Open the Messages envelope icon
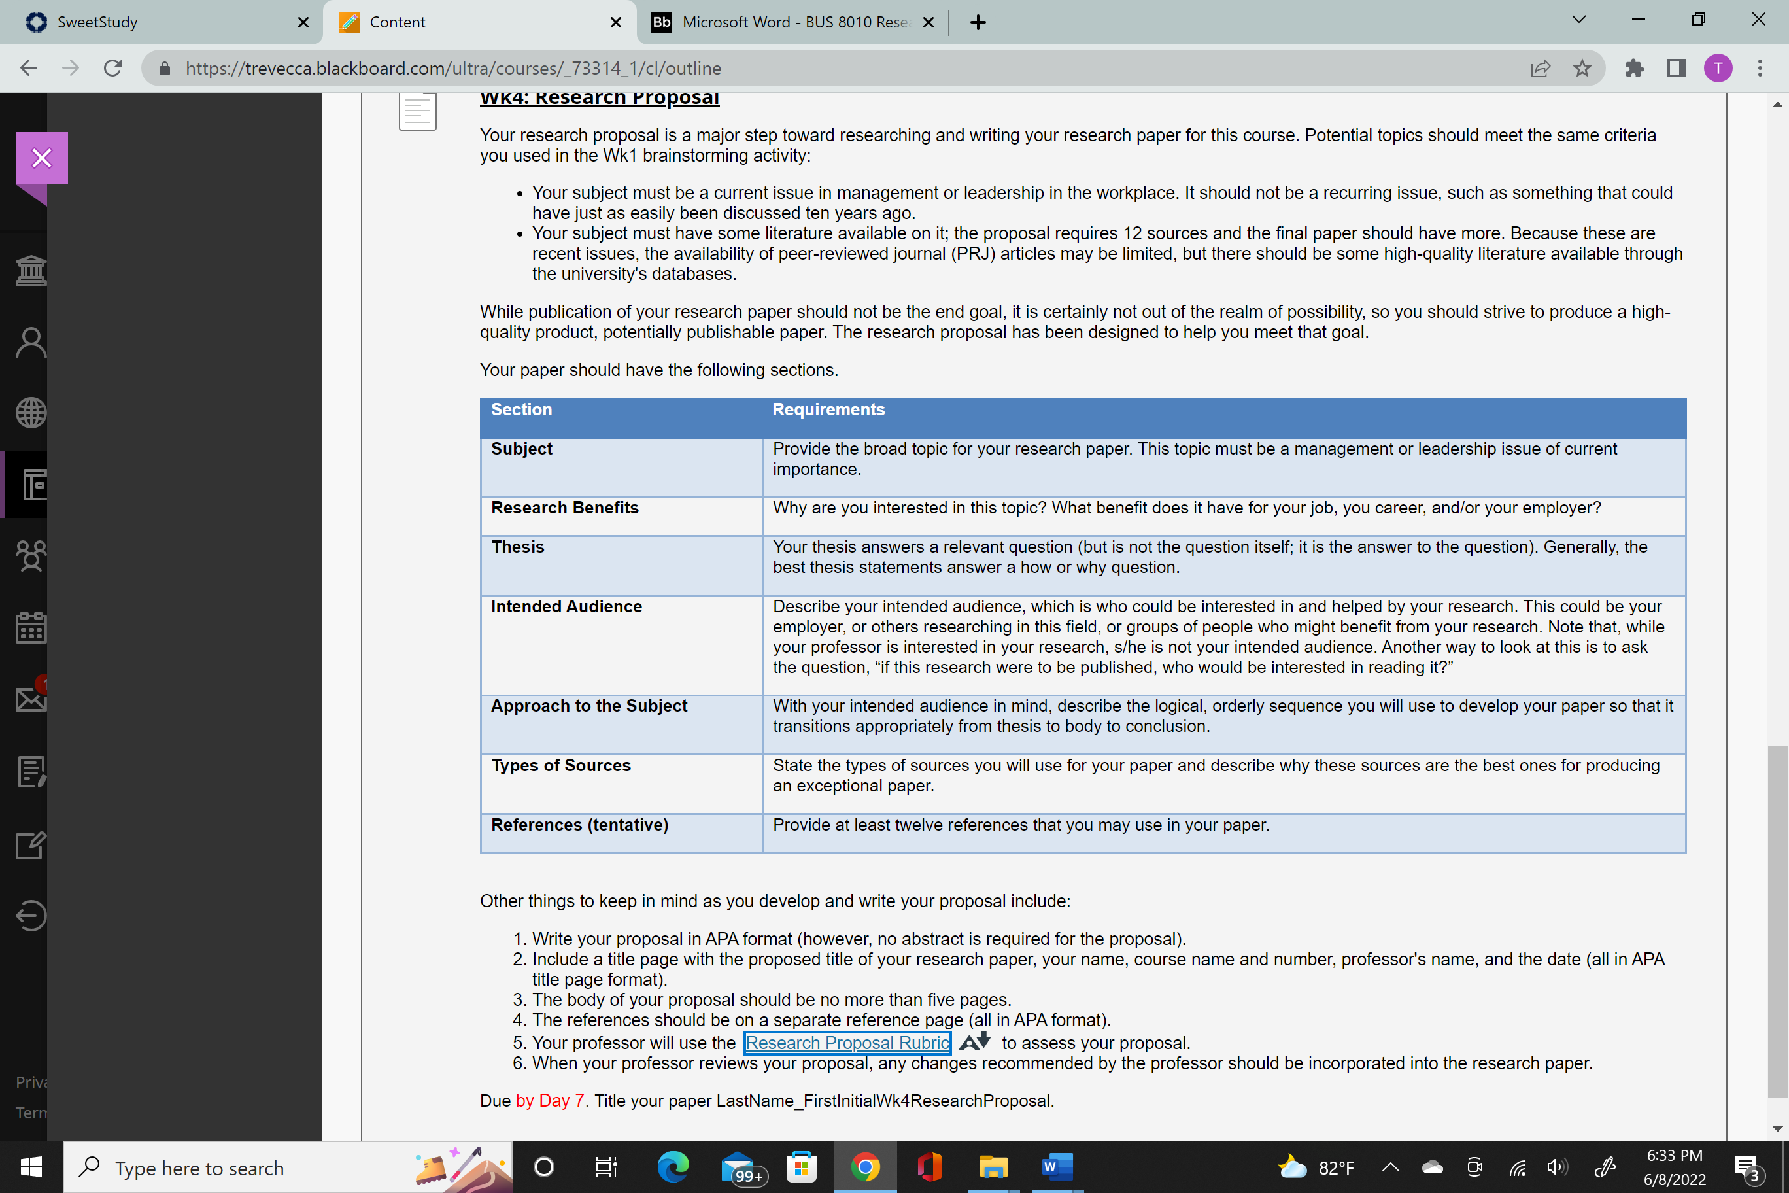Screen dimensions: 1789x1193 pos(31,699)
